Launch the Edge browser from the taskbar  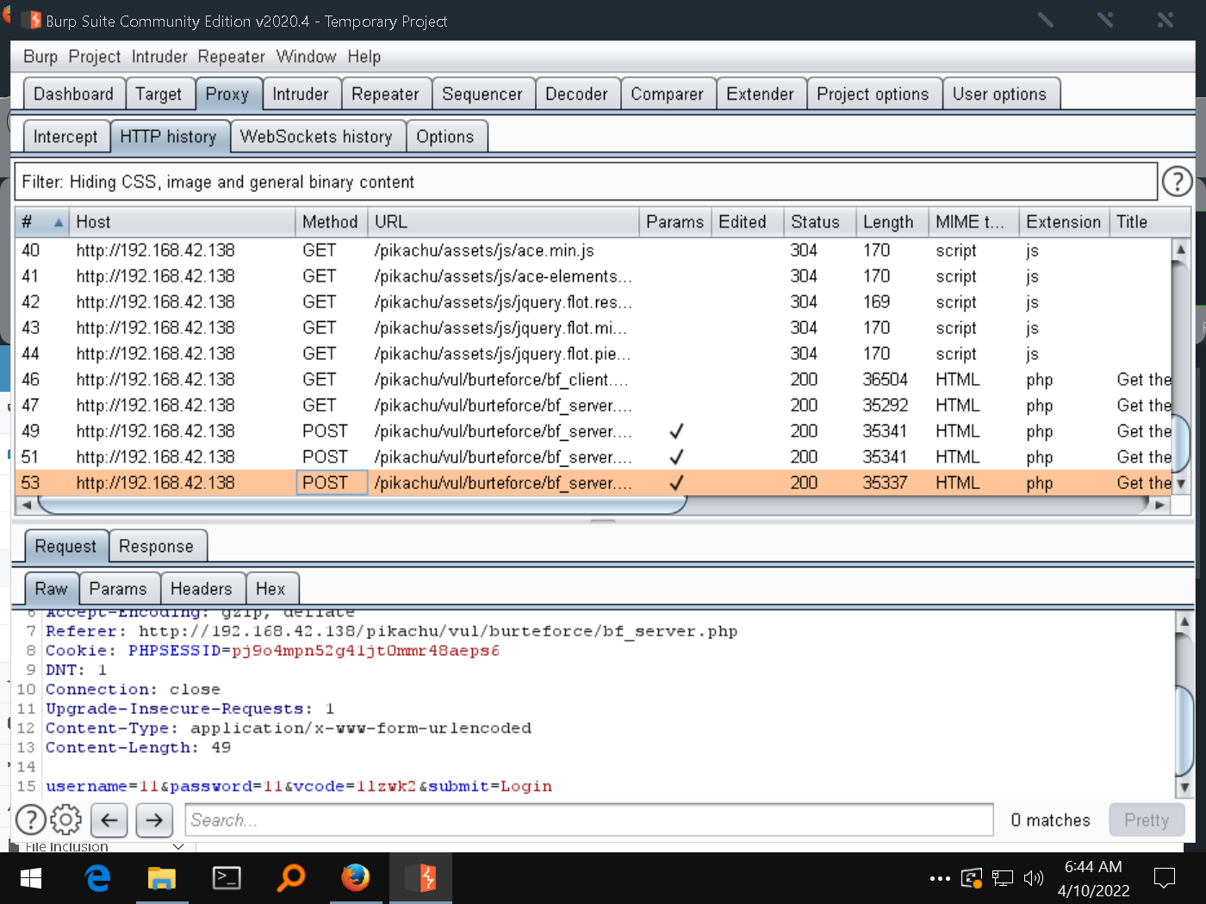click(97, 878)
